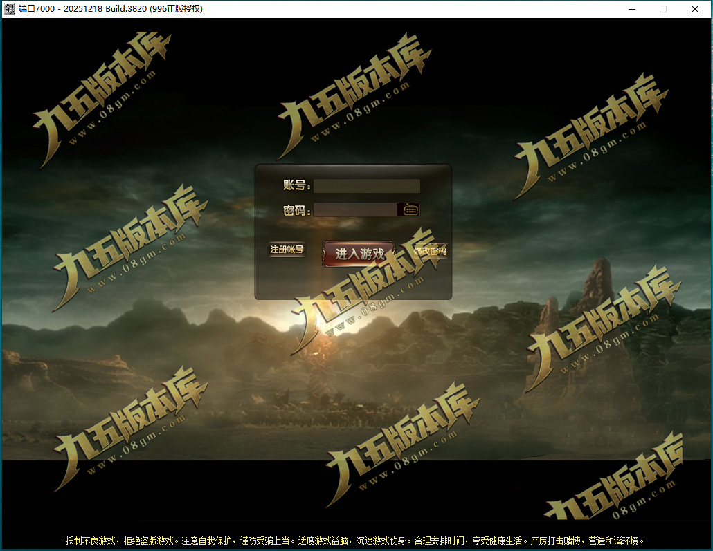Click the 修改密码 change password button
Image resolution: width=713 pixels, height=551 pixels.
[x=430, y=251]
